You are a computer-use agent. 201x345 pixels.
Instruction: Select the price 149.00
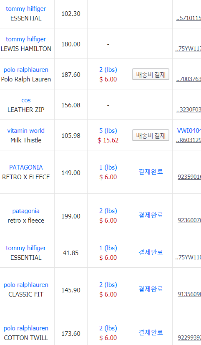click(71, 173)
